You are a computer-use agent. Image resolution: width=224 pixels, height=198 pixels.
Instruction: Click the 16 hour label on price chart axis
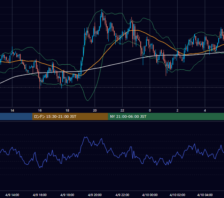[x=40, y=111]
